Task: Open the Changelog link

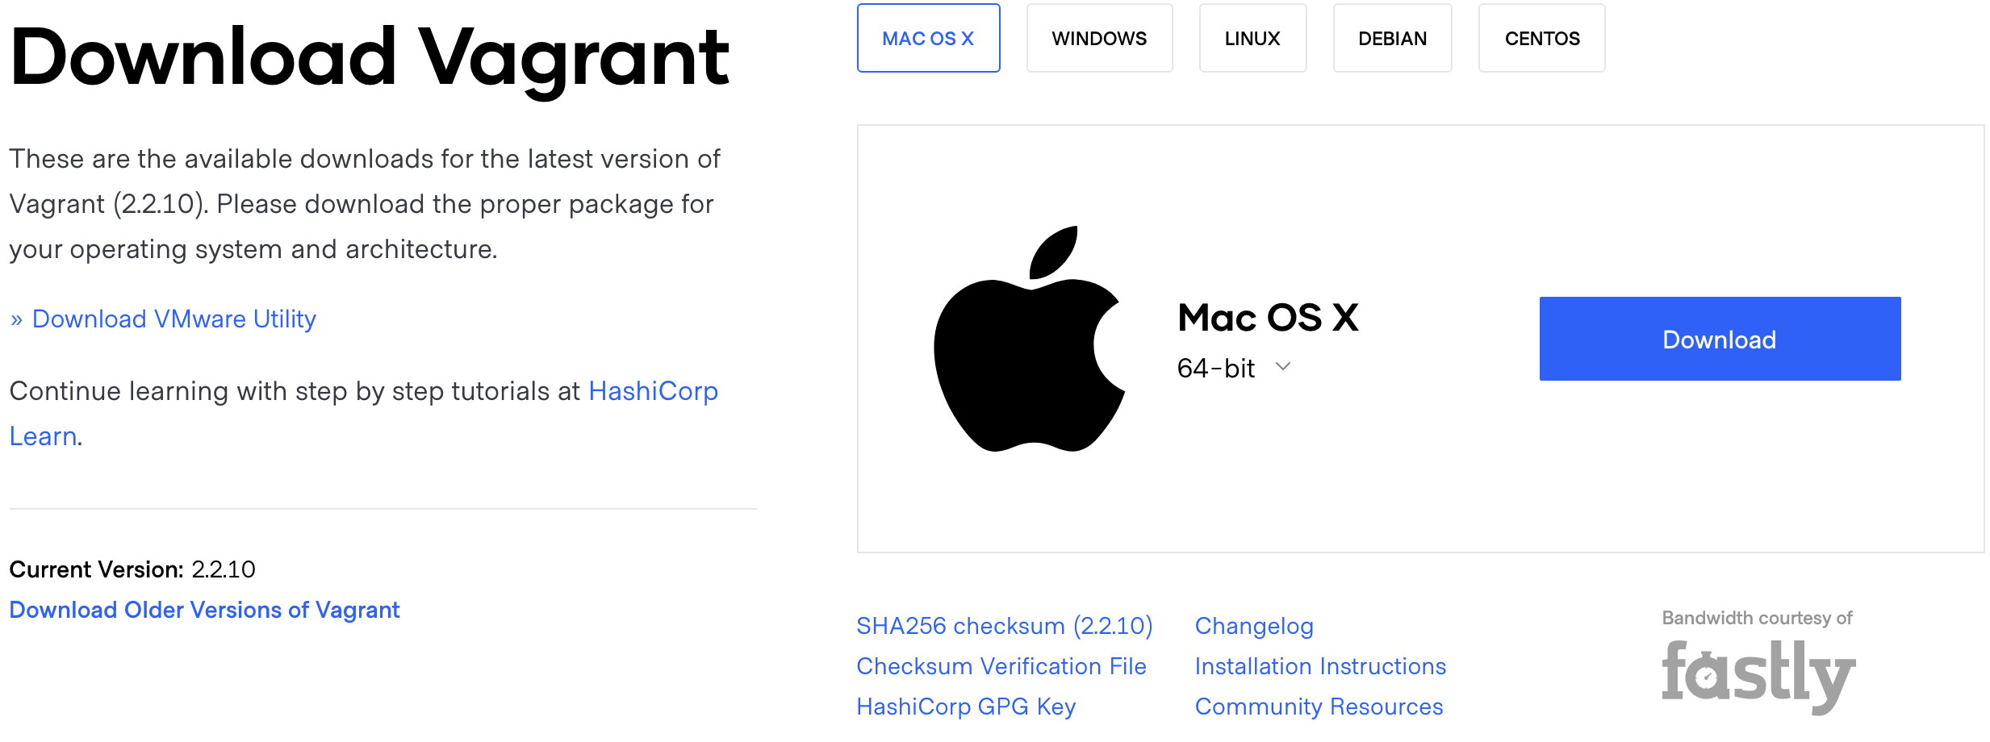Action: (x=1254, y=626)
